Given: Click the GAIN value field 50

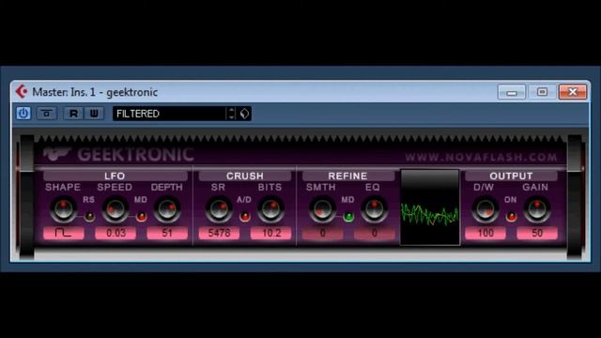Looking at the screenshot, I should (x=537, y=233).
